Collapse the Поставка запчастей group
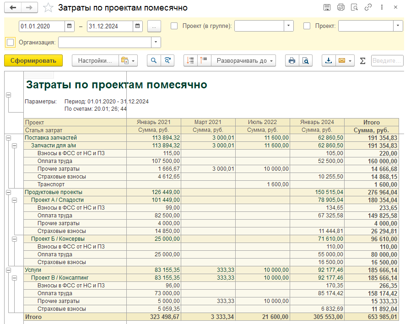 point(9,138)
